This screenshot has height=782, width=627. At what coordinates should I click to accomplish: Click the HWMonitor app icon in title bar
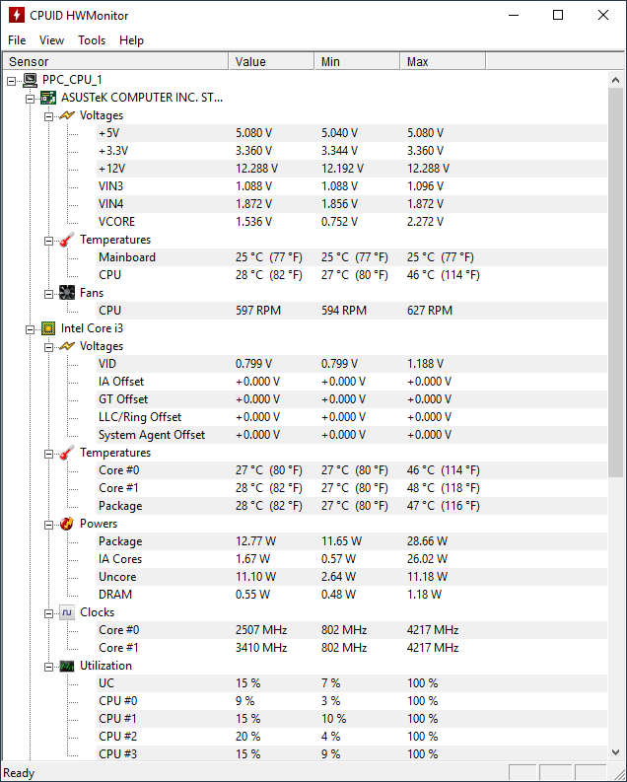tap(17, 15)
